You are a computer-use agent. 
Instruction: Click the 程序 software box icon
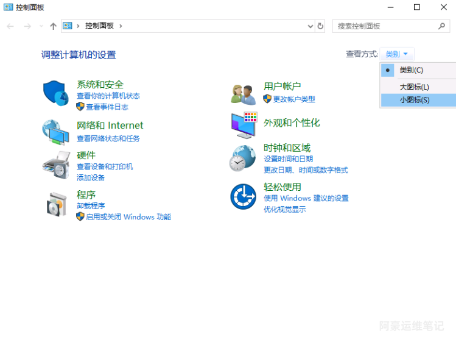point(55,204)
